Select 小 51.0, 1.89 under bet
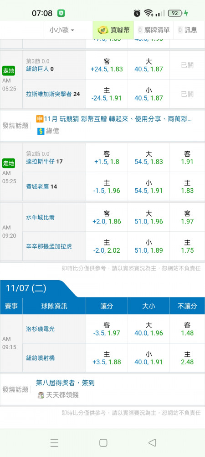Viewport: 205px width, 457px height. click(x=149, y=246)
